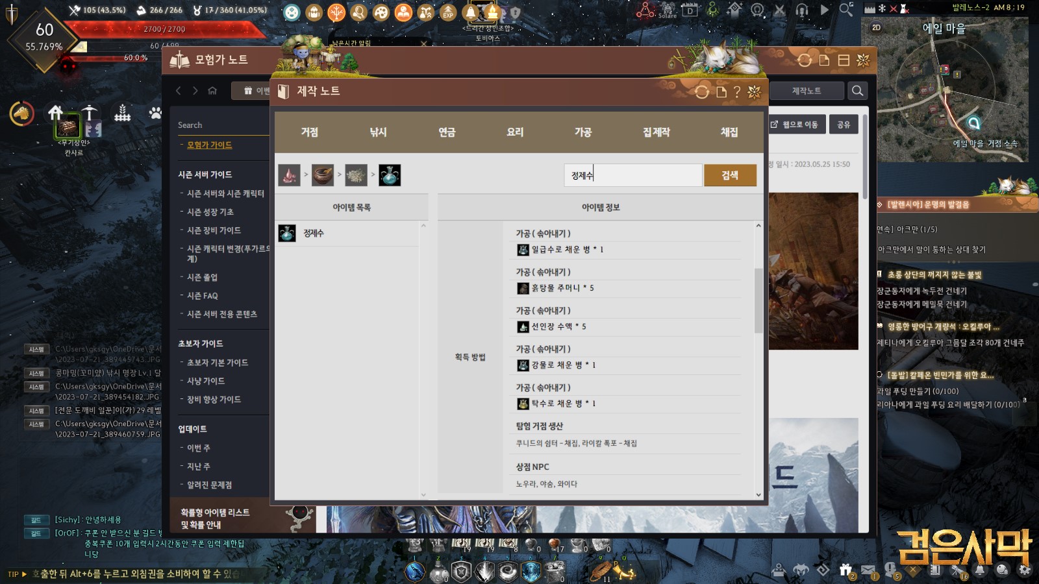The height and width of the screenshot is (584, 1039).
Task: Switch to the 거점 tab
Action: (x=310, y=132)
